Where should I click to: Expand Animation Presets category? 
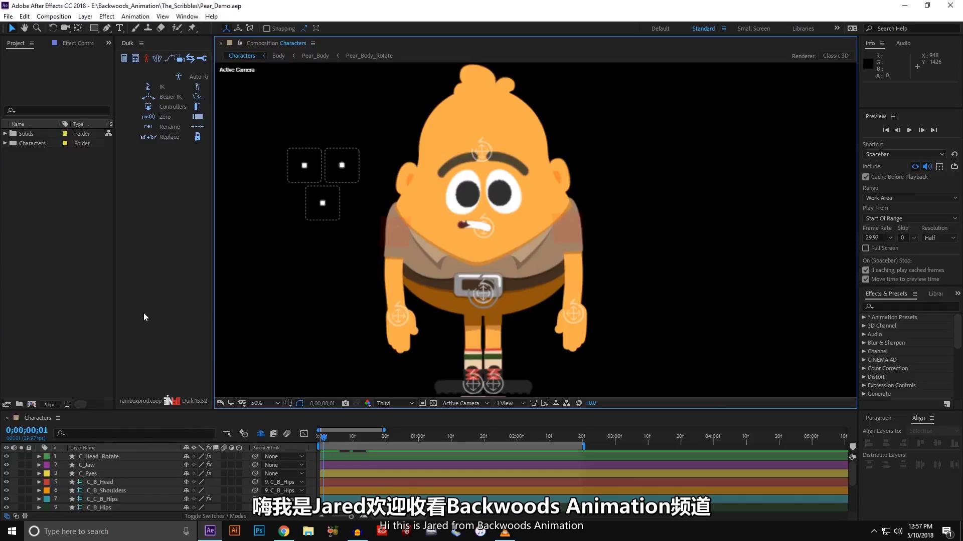click(864, 317)
